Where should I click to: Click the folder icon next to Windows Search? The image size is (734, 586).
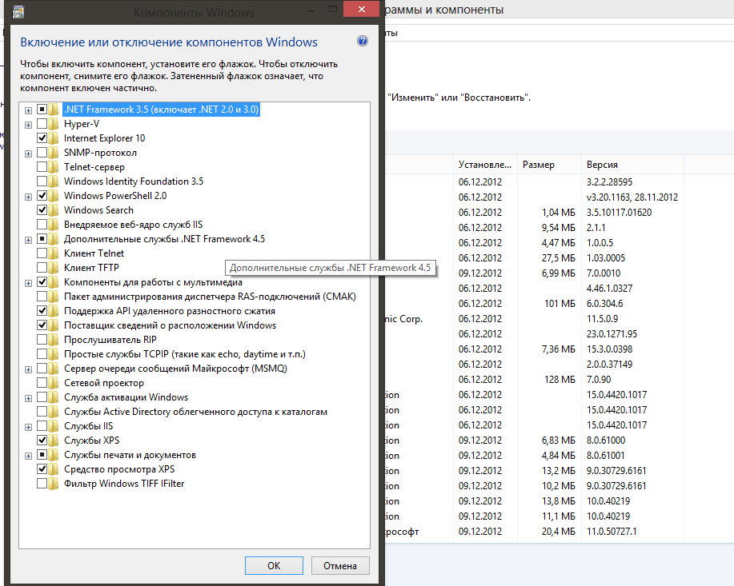coord(54,210)
